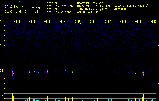Click the 0.7 kHz axis label

(2, 83)
